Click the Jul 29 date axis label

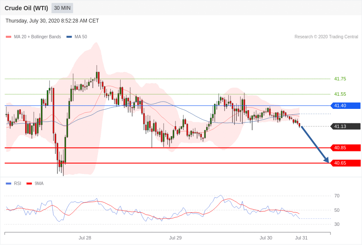175,238
